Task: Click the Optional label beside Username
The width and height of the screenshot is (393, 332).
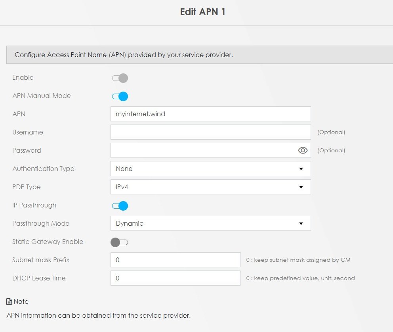Action: click(331, 132)
